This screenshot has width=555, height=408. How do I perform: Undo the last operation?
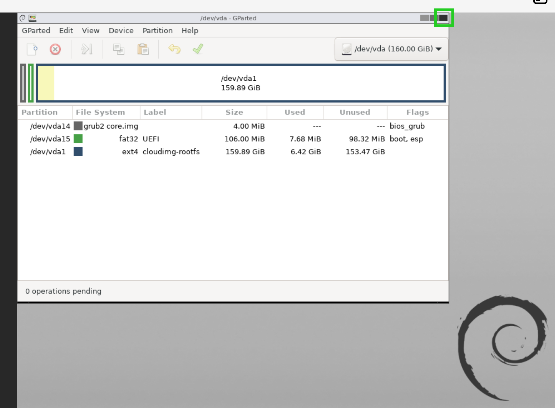174,49
